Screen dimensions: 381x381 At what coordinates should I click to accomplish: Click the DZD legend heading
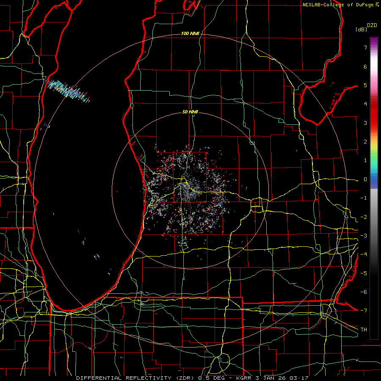[x=372, y=25]
